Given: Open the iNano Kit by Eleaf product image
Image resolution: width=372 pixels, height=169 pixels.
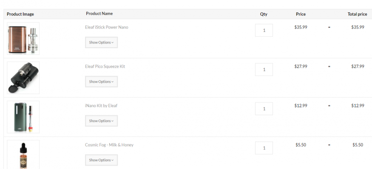Looking at the screenshot, I should pos(23,117).
